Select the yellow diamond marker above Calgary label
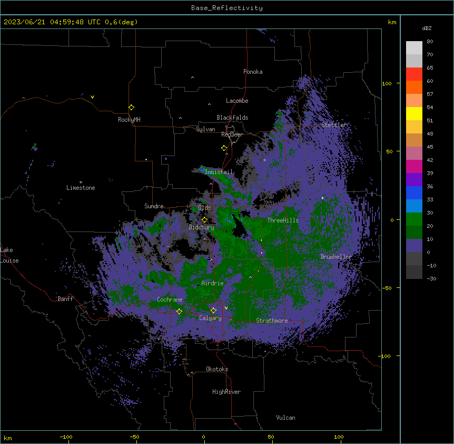 (213, 311)
